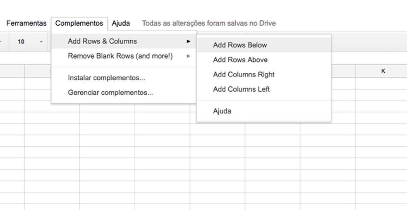Click the arrow beside font size 10

pyautogui.click(x=41, y=42)
